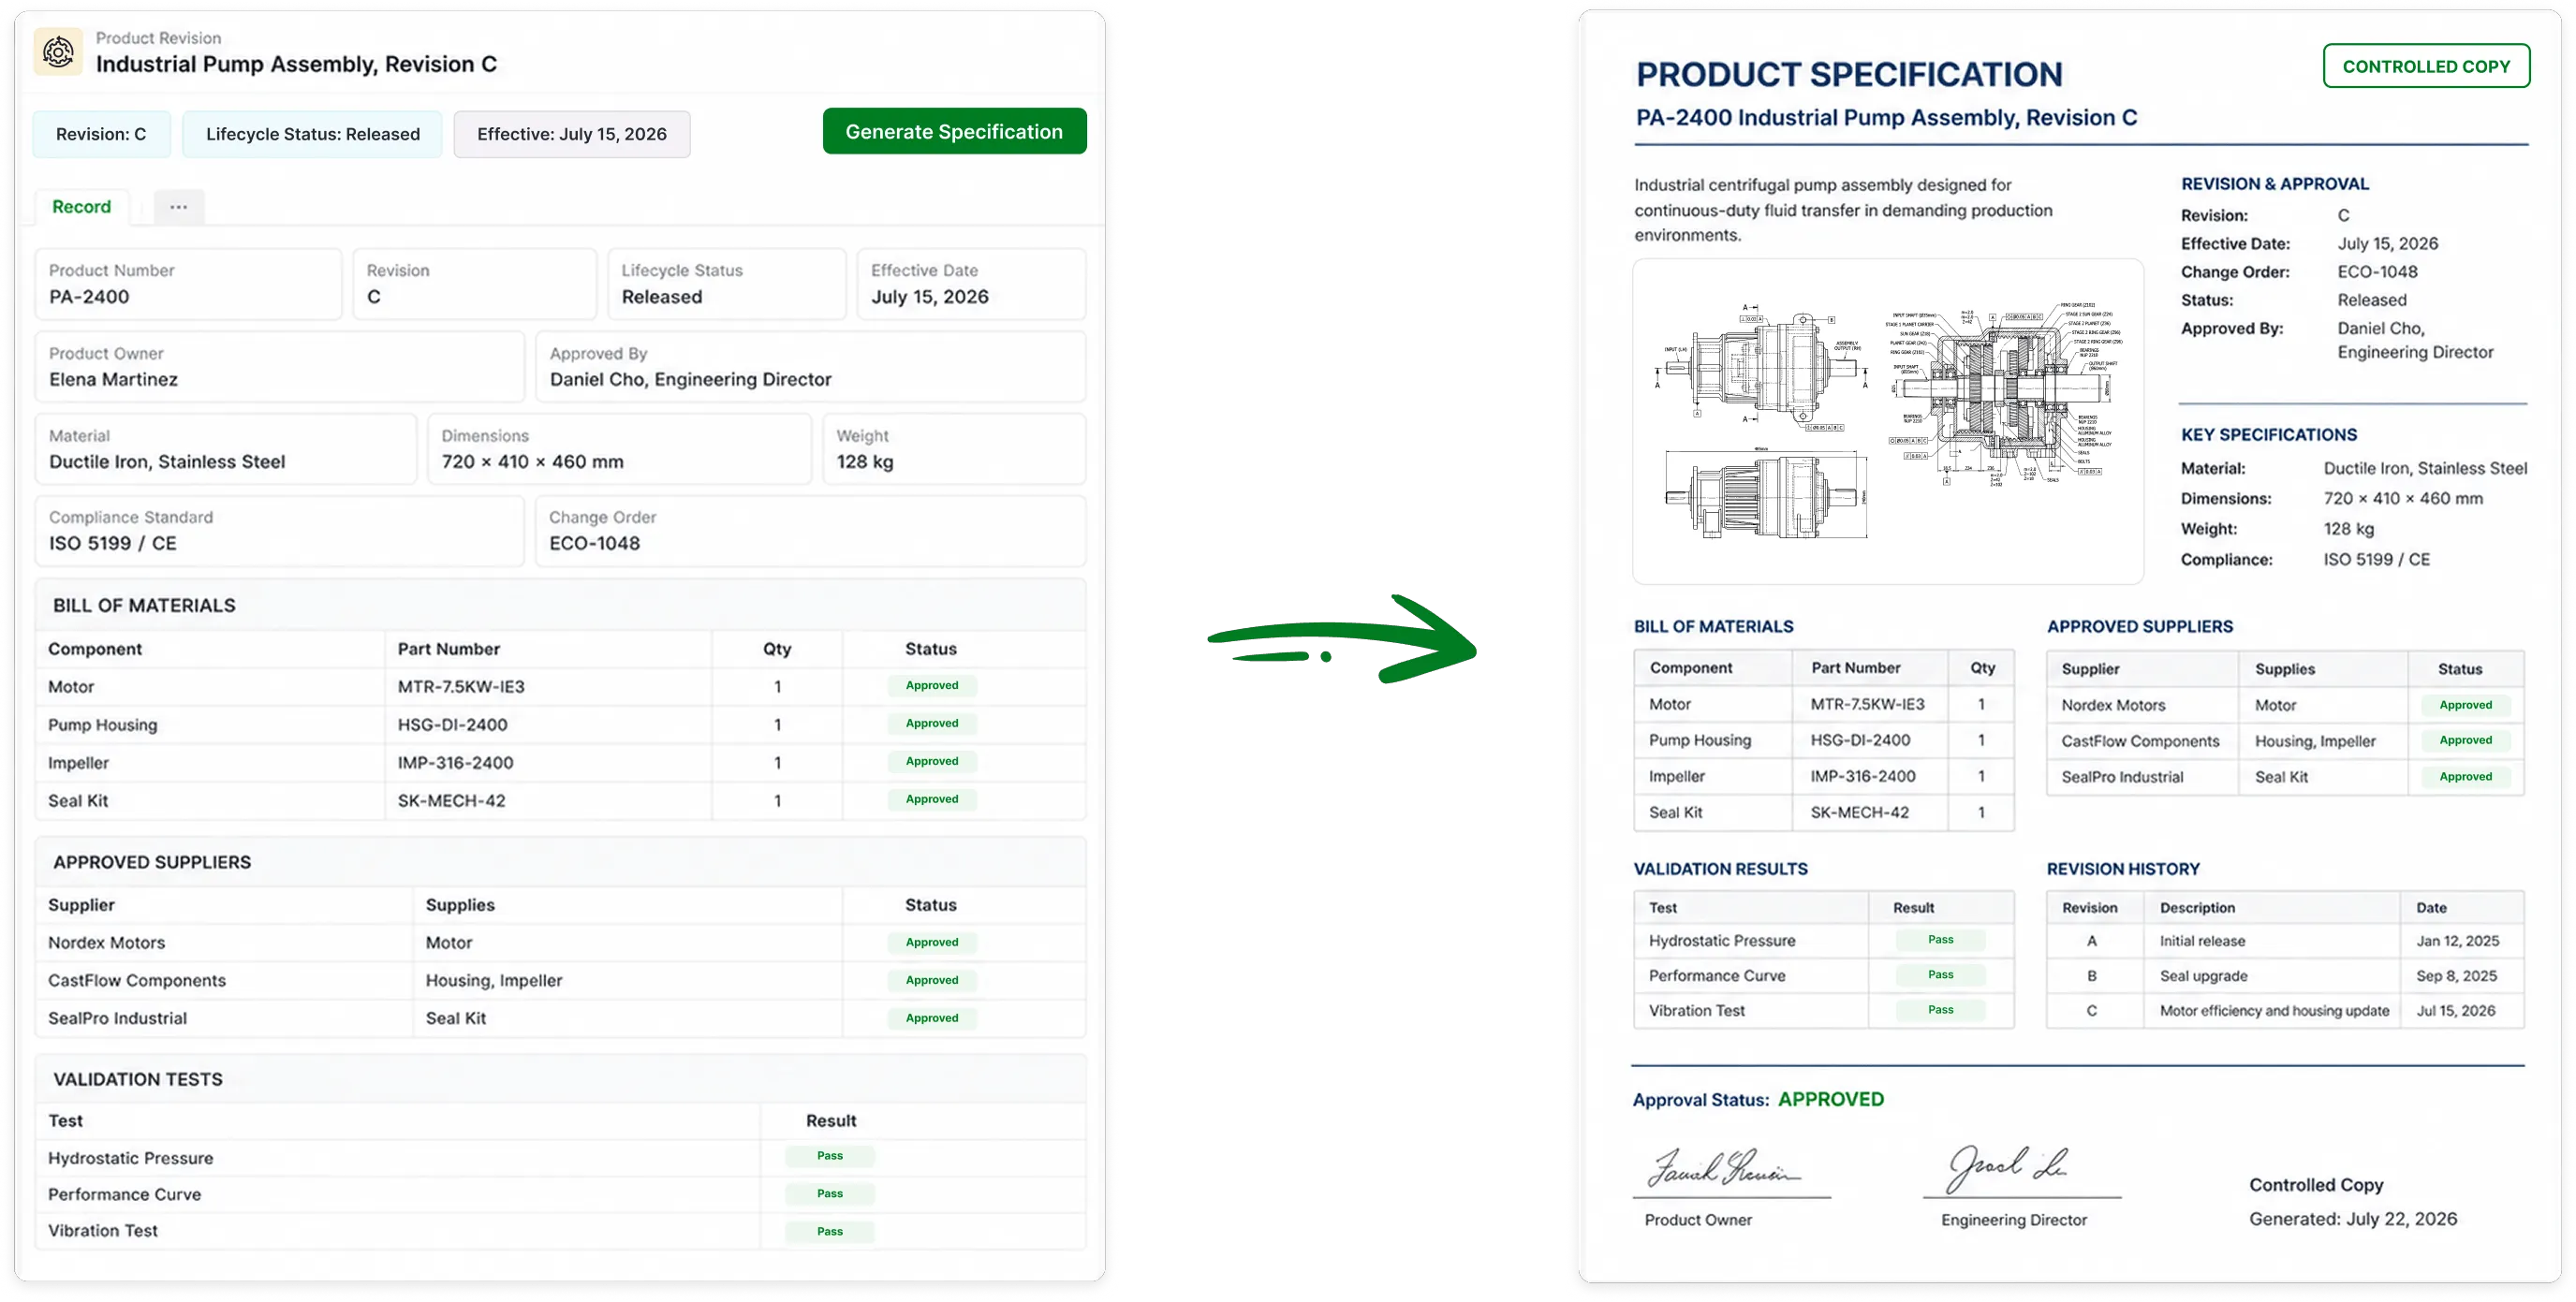Viewport: 2576px width, 1302px height.
Task: Open the more options ellipsis tab
Action: 179,207
